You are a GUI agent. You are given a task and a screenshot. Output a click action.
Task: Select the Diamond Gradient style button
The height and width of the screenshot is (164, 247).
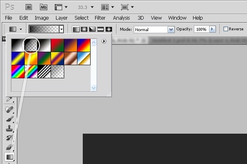(109, 30)
